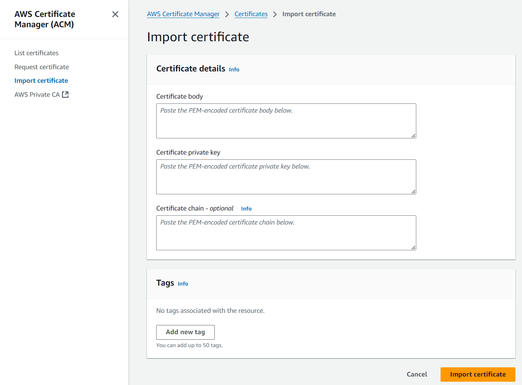Click resize handle of private key box
Image resolution: width=522 pixels, height=385 pixels.
click(414, 192)
